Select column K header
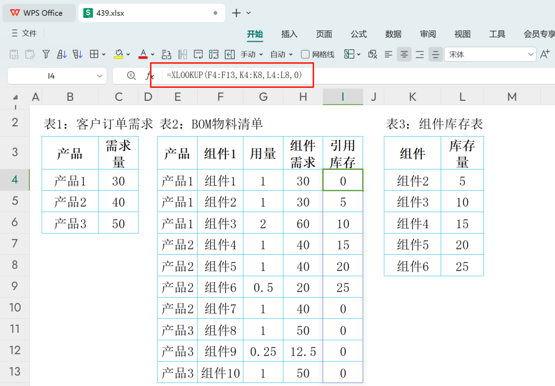 412,97
